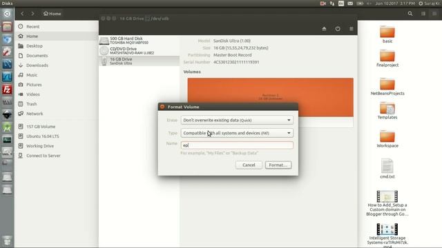Open the Disks hamburger menu
The height and width of the screenshot is (248, 442).
[x=352, y=29]
